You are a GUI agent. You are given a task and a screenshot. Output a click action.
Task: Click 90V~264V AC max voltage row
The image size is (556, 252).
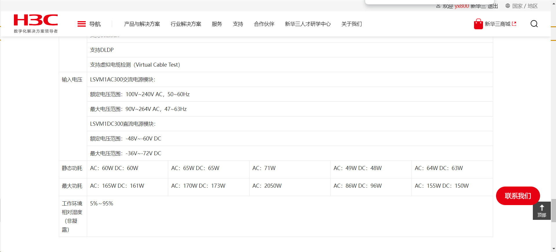(x=290, y=109)
